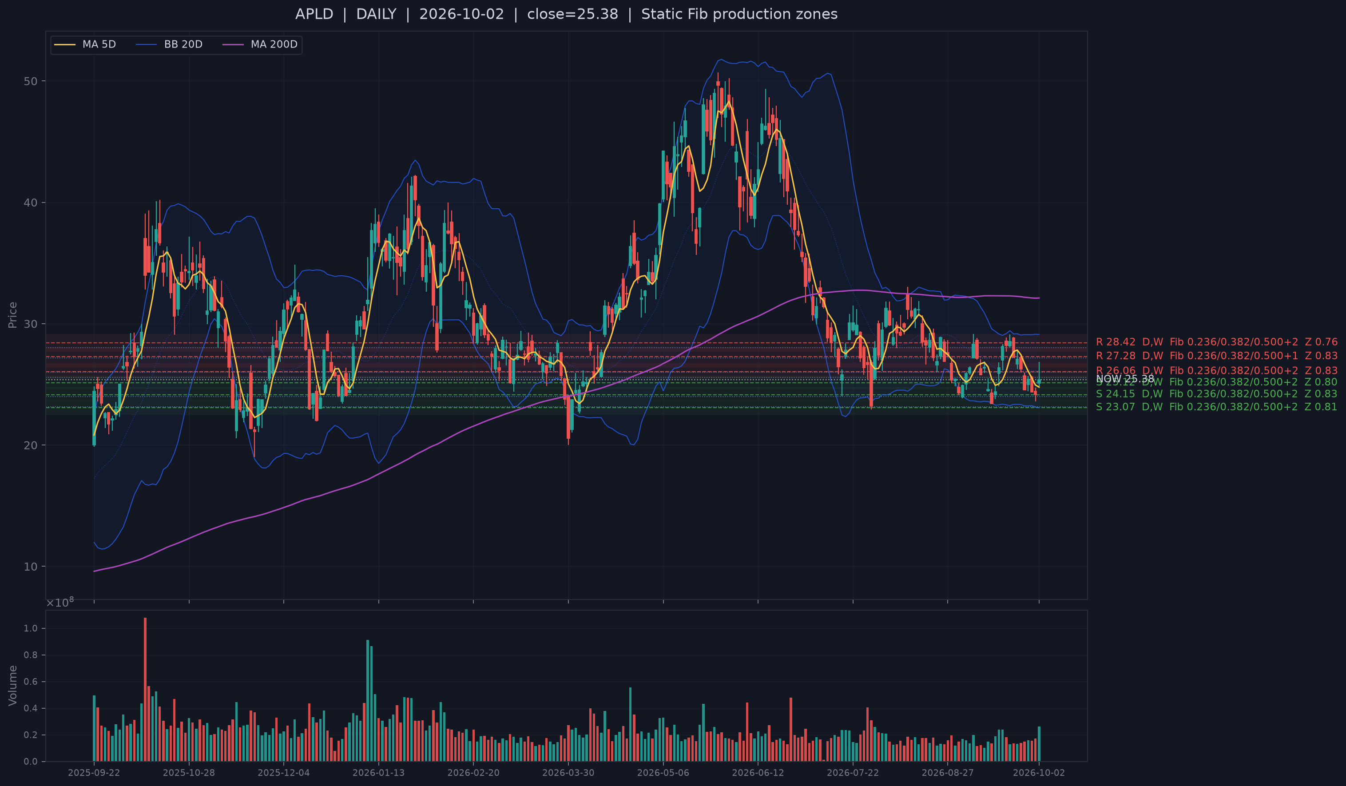The height and width of the screenshot is (786, 1346).
Task: Click the 2026-10-02 date axis label
Action: tap(1039, 773)
